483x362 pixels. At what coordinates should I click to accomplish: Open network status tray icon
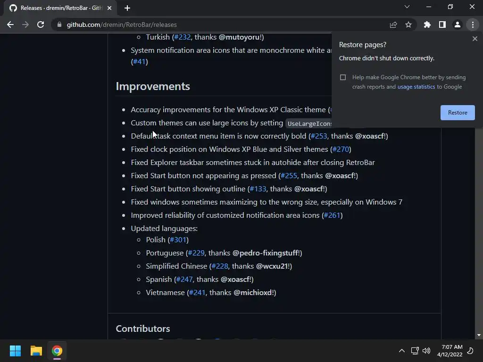point(415,351)
